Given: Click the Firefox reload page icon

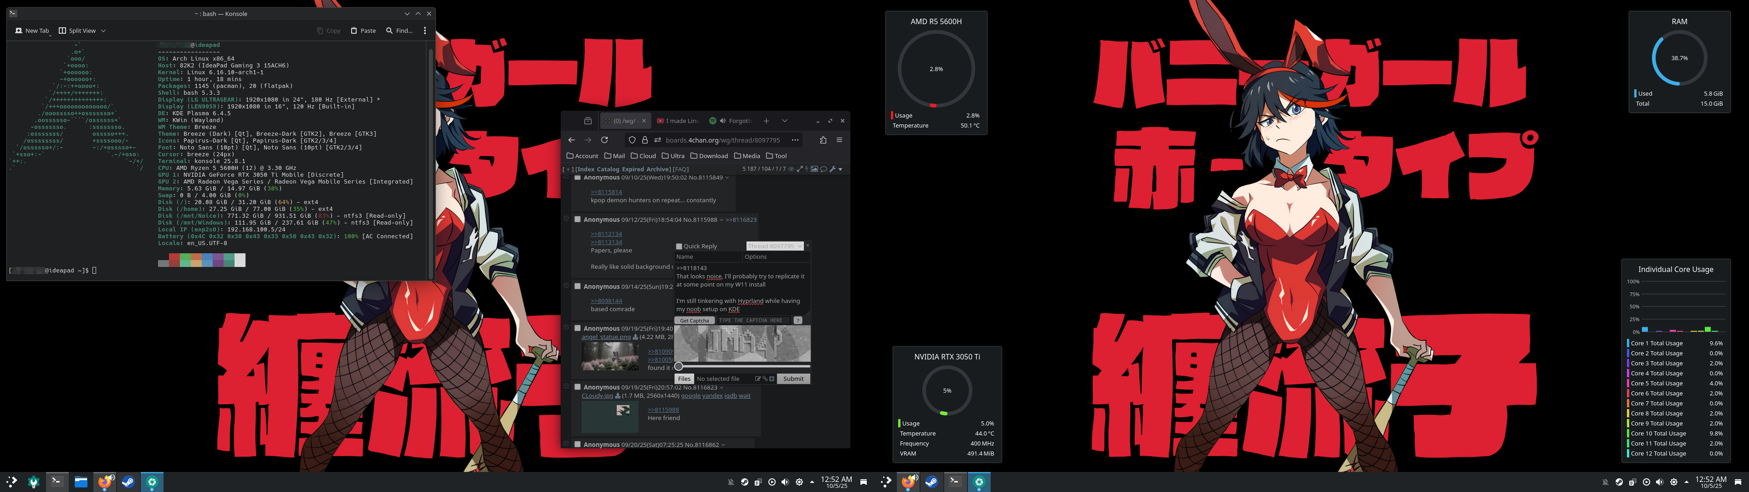Looking at the screenshot, I should click(604, 140).
